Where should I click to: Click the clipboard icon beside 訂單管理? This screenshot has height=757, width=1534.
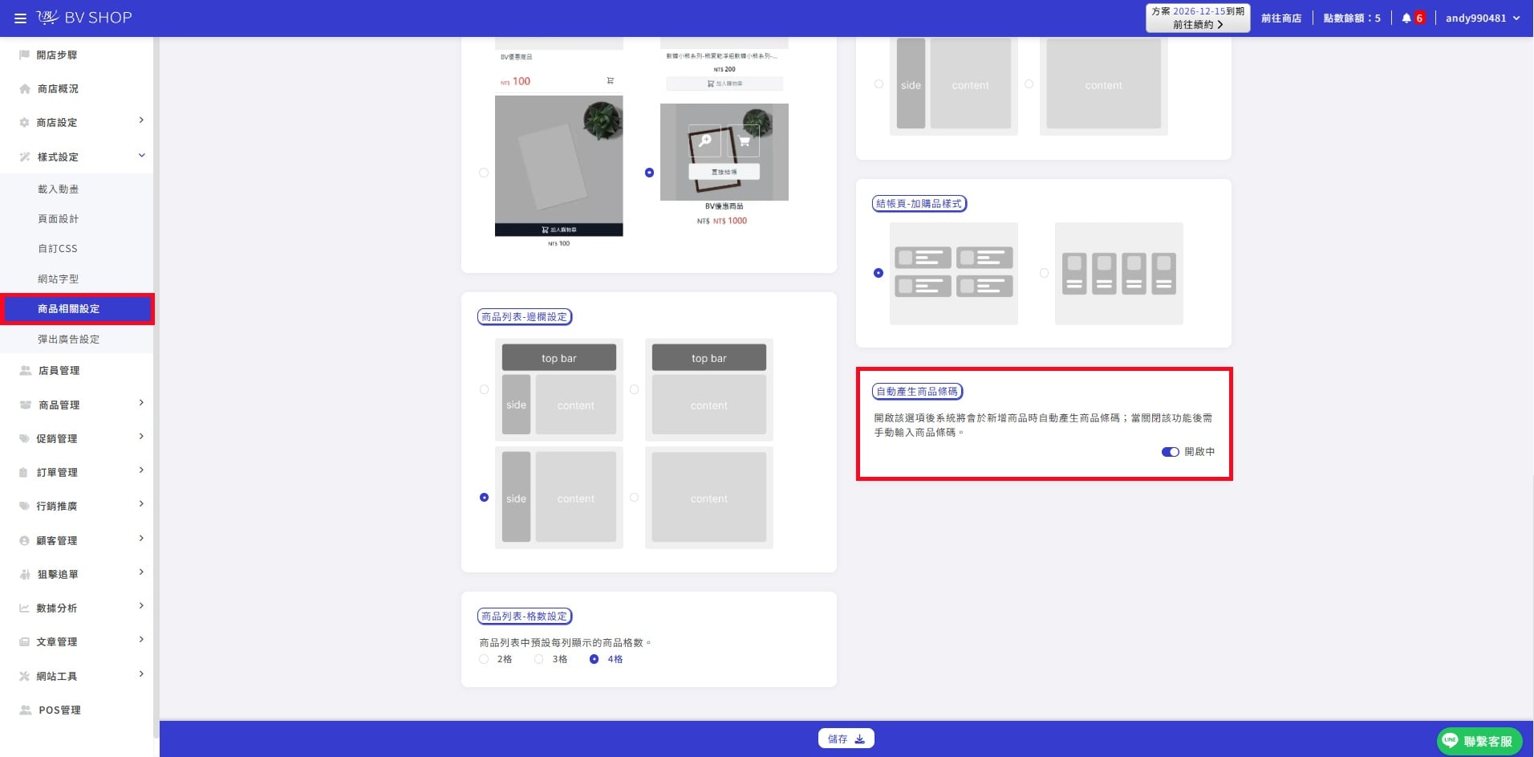point(24,473)
